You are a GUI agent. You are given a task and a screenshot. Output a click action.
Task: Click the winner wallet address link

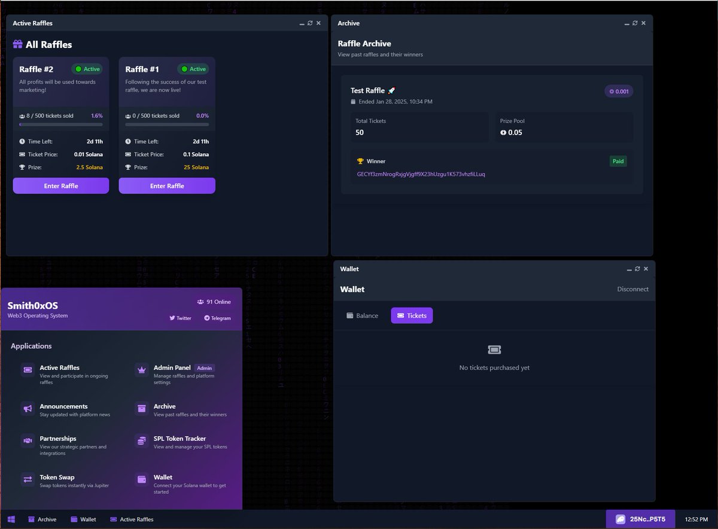tap(421, 174)
